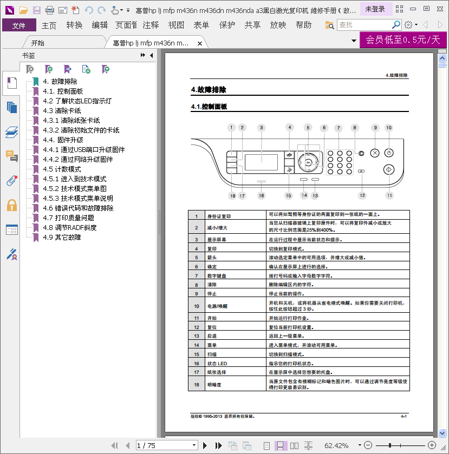This screenshot has height=454, width=449.
Task: Send document via the email icon
Action: [63, 11]
